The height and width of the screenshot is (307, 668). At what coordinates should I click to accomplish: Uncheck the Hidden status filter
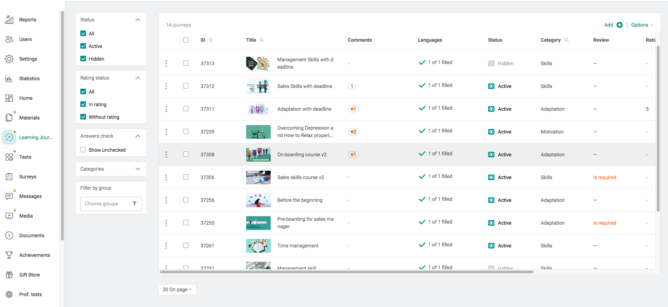coord(83,59)
